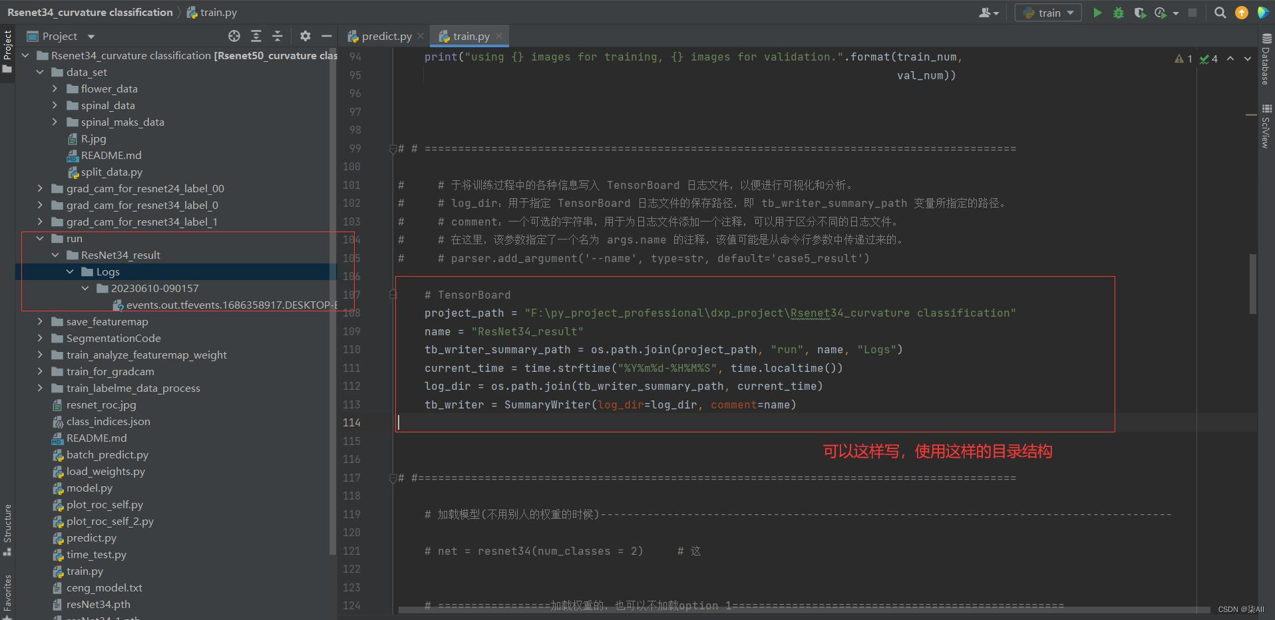Switch to the predict.py tab

(x=380, y=36)
